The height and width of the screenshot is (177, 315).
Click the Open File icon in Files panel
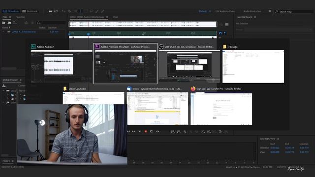pyautogui.click(x=3, y=23)
